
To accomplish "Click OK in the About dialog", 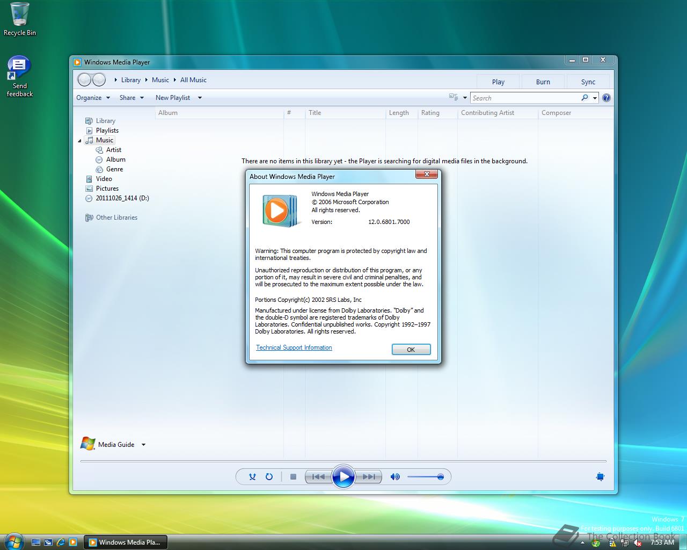I will (411, 350).
